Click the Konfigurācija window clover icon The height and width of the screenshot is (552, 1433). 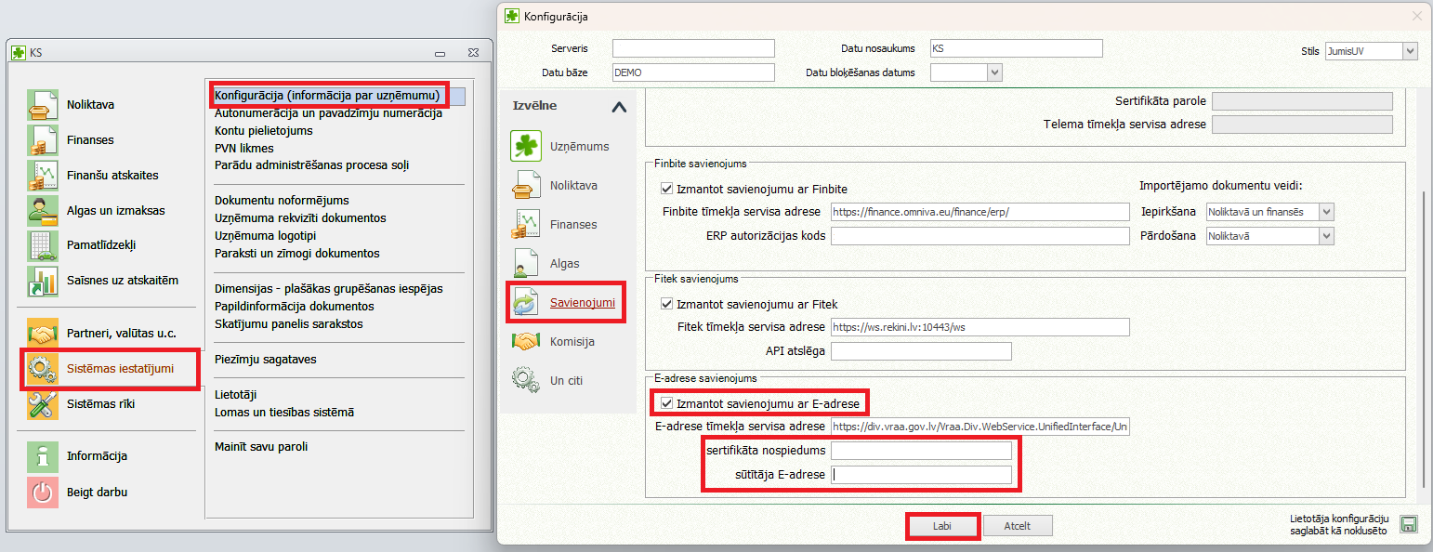click(x=512, y=16)
